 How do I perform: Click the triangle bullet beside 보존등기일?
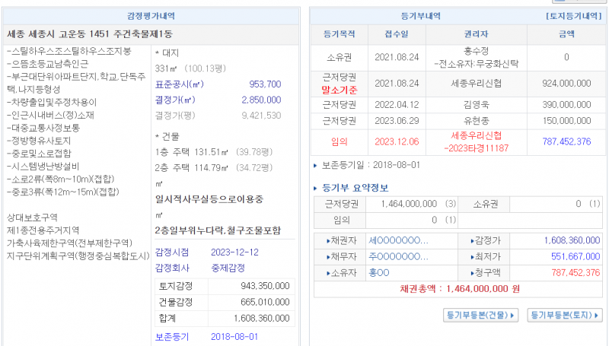point(317,164)
